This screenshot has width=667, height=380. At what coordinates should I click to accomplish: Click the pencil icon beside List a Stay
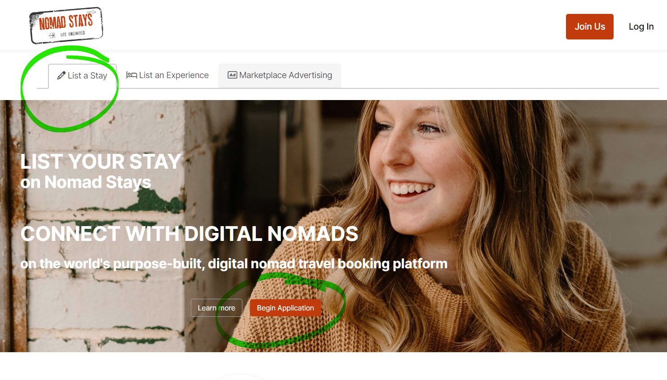pyautogui.click(x=61, y=75)
